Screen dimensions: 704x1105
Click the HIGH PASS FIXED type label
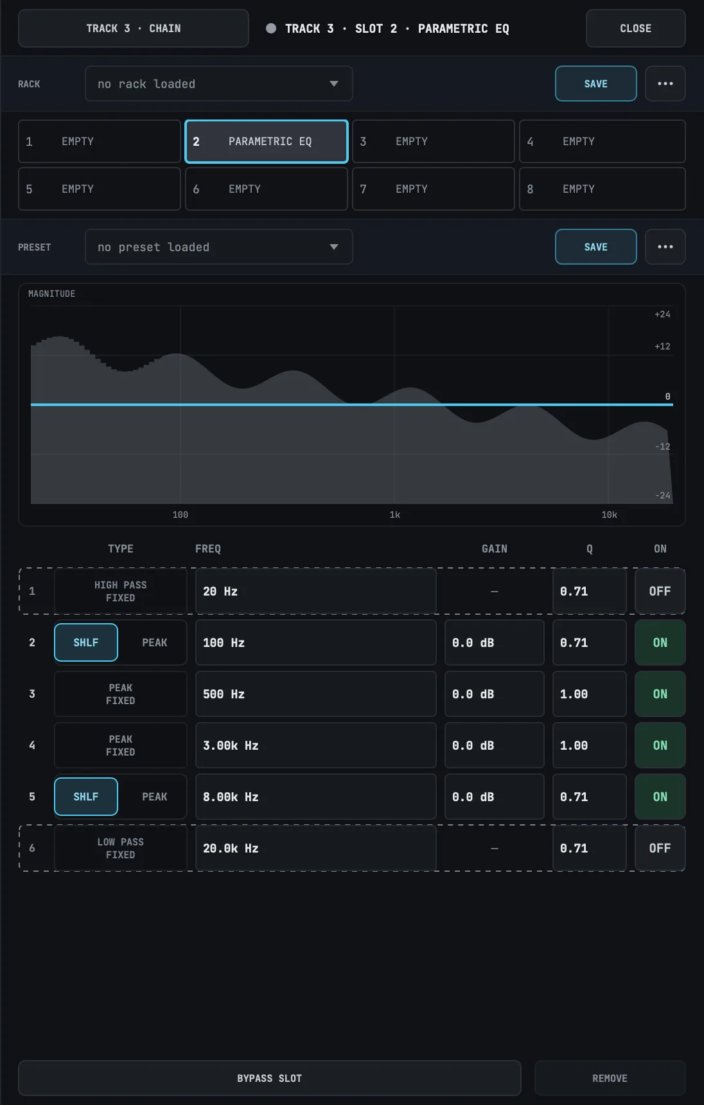(x=121, y=591)
